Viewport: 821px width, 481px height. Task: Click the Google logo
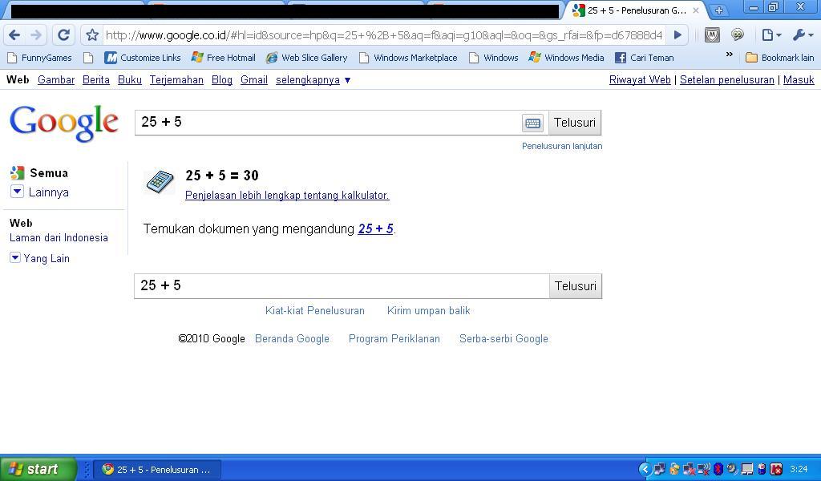64,123
